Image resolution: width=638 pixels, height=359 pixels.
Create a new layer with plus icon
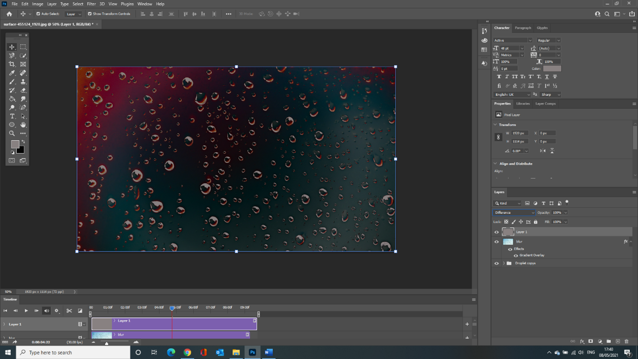click(x=618, y=341)
